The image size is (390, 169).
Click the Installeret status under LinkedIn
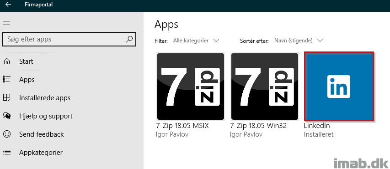(319, 134)
